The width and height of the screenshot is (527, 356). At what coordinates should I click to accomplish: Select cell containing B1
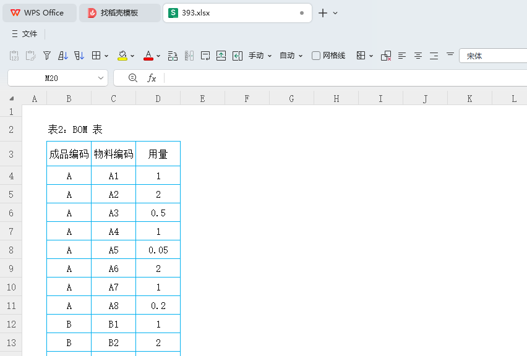tap(114, 324)
